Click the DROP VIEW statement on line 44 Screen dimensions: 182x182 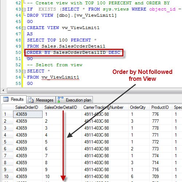click(72, 15)
